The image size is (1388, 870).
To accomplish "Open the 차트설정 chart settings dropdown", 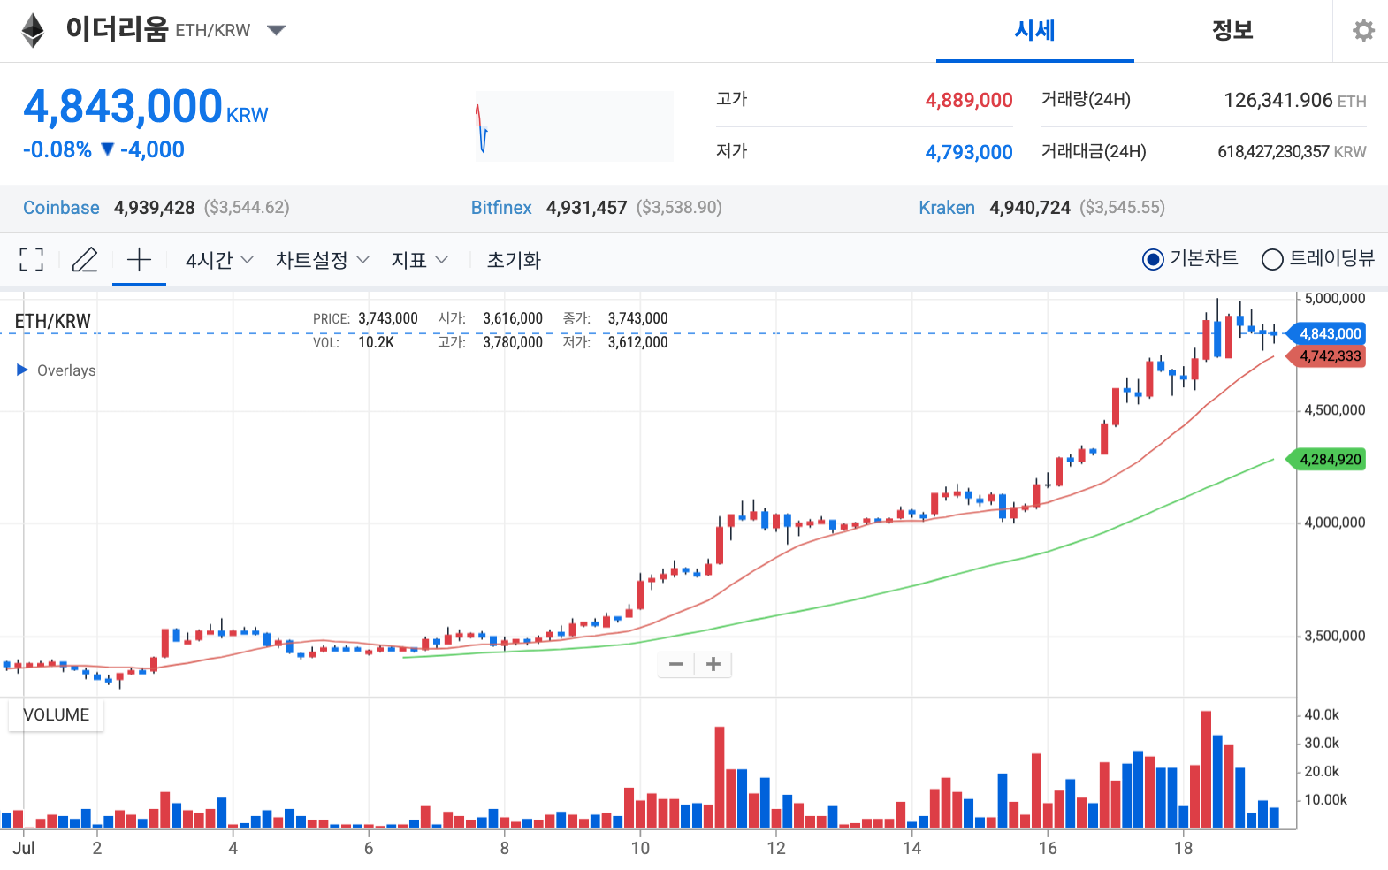I will 322,260.
